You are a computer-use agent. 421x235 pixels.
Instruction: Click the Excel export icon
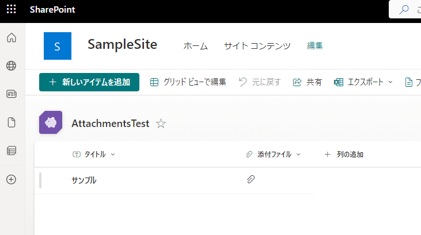coord(339,82)
